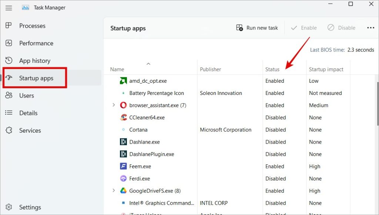Image resolution: width=379 pixels, height=215 pixels.
Task: Click the Users people icon
Action: [x=9, y=96]
